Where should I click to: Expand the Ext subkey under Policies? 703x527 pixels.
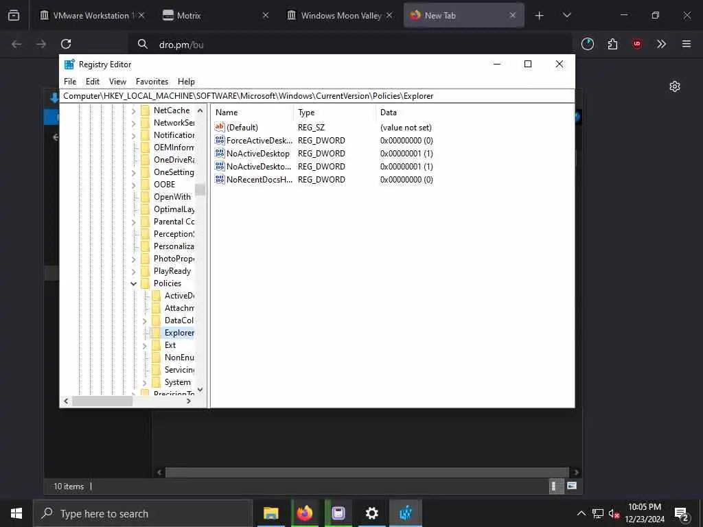coord(144,346)
